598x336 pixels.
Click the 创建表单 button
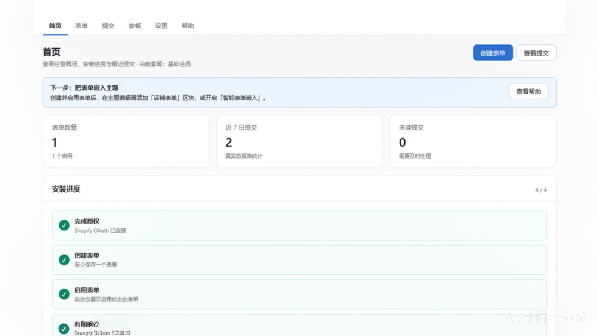tap(493, 53)
